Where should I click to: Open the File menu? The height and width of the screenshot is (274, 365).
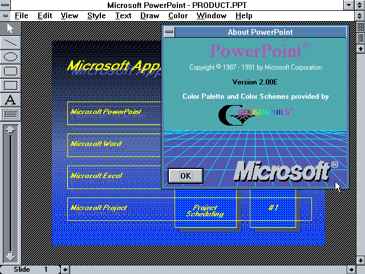coord(22,15)
